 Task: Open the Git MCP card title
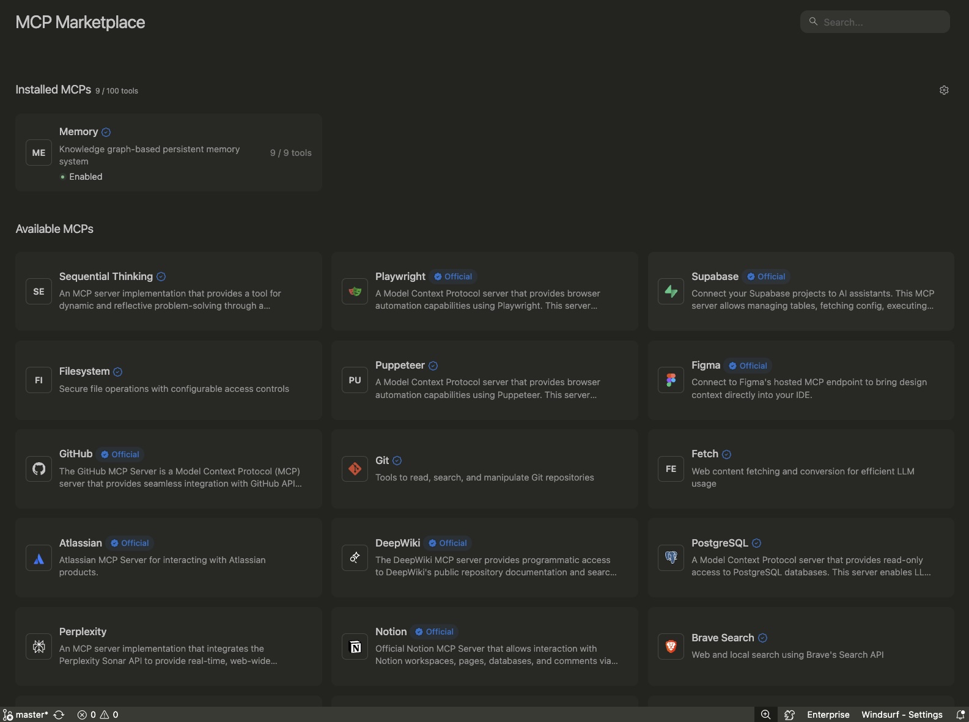tap(382, 460)
